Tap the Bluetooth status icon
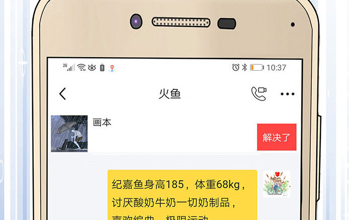 [x=244, y=67]
